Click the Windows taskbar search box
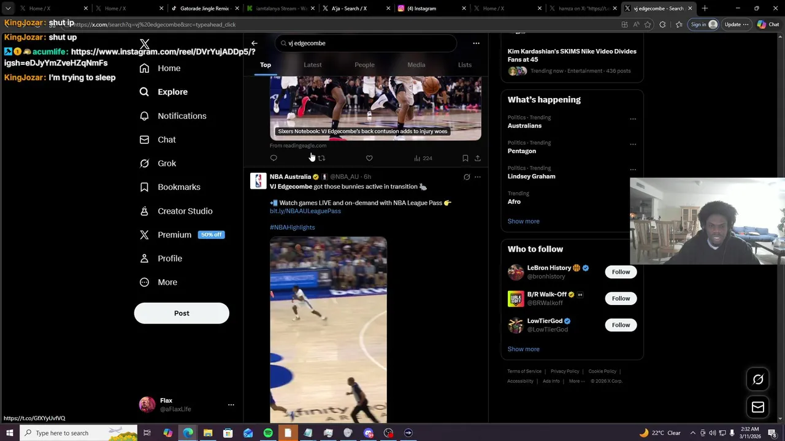This screenshot has height=441, width=785. (78, 433)
